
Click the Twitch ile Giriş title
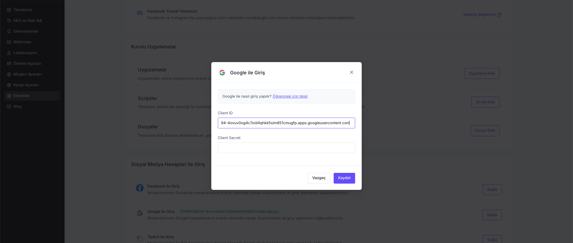pos(161,237)
